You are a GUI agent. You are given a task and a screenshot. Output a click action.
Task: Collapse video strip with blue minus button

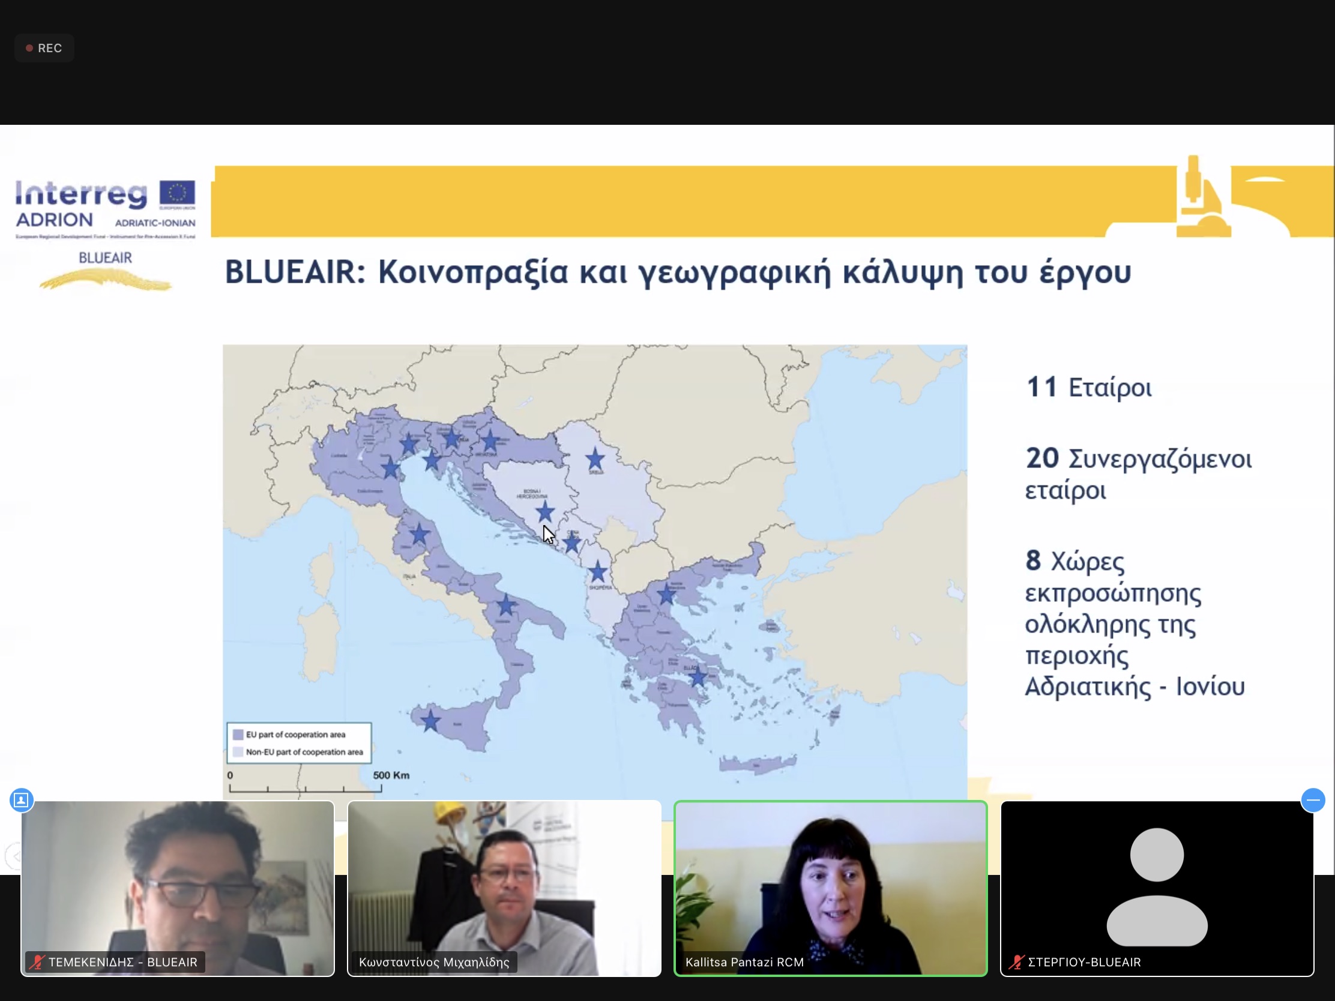pyautogui.click(x=1313, y=800)
